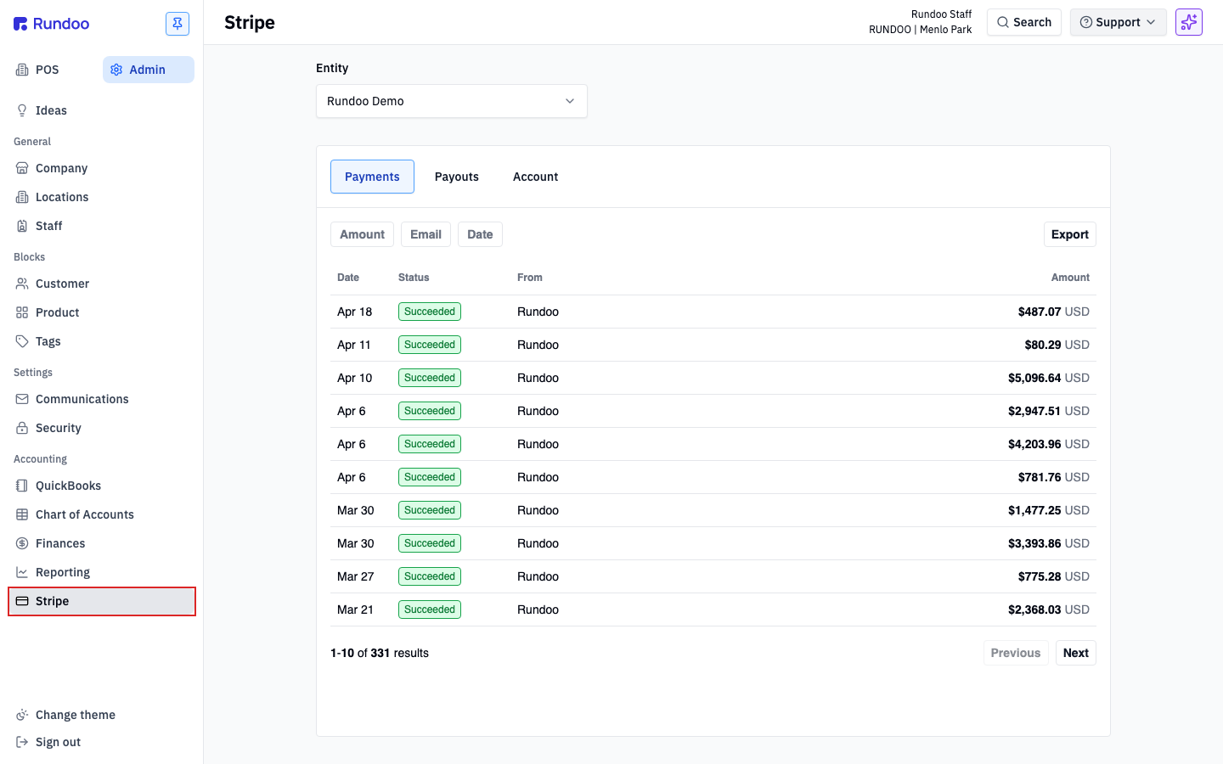This screenshot has width=1223, height=764.
Task: Click Rundoo in the Apr 11 row
Action: point(538,345)
